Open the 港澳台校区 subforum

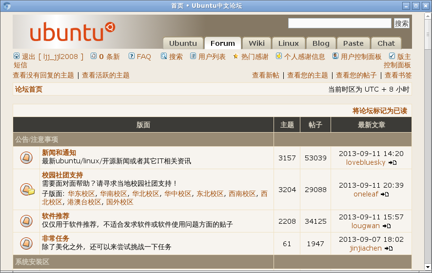[84, 202]
